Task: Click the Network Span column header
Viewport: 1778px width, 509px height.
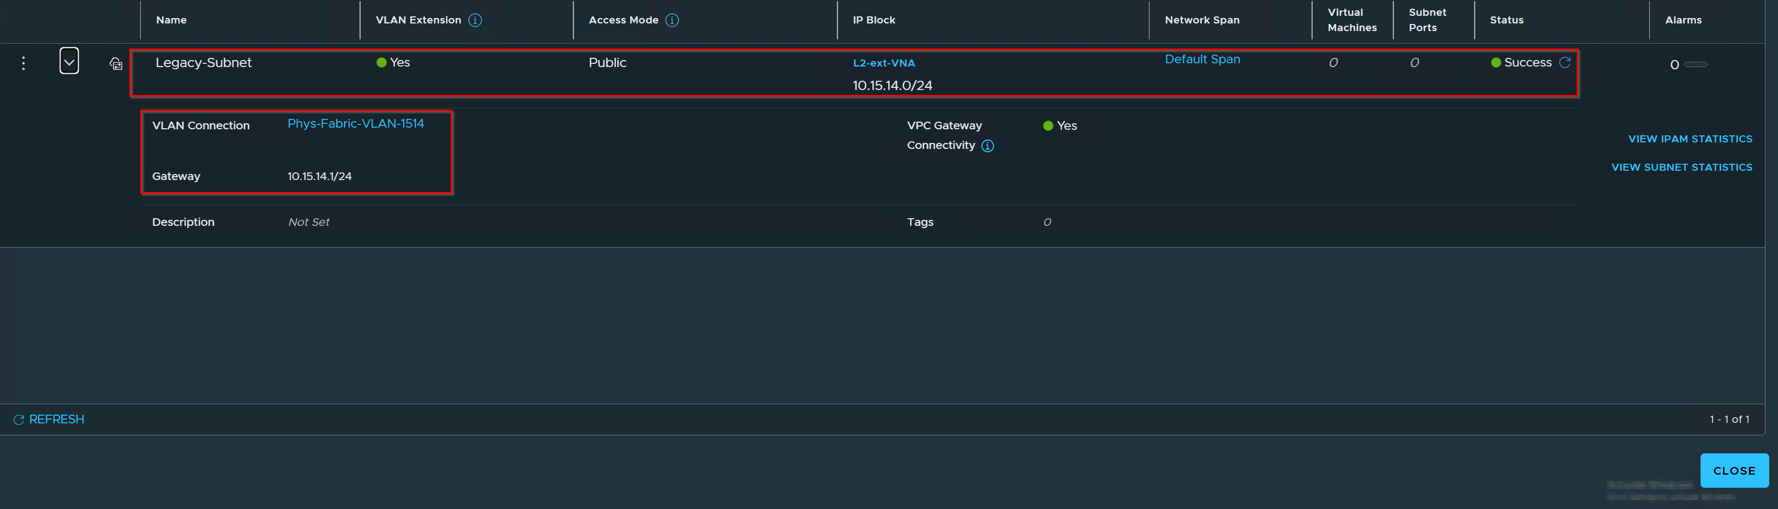Action: 1202,20
